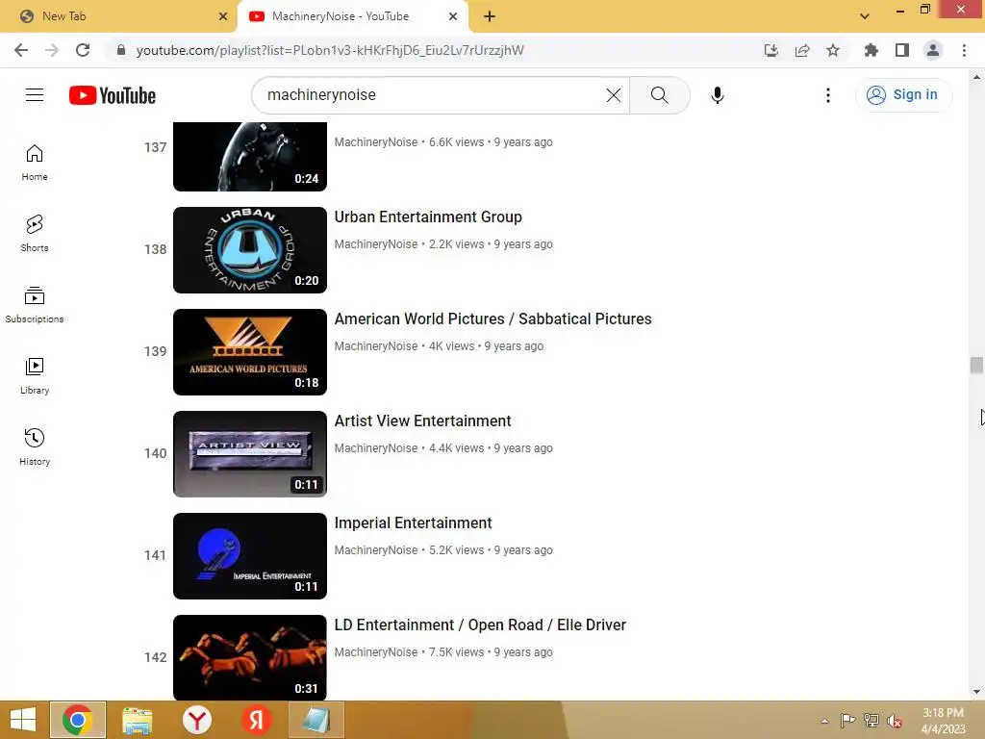Click the Sign in button

tap(903, 95)
